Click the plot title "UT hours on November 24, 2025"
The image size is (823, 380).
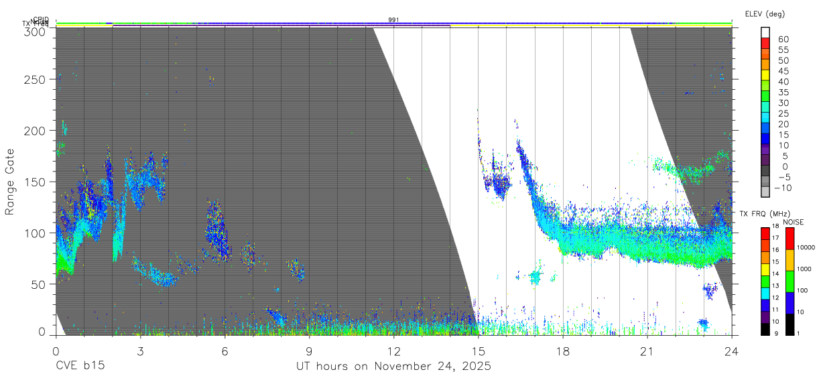click(x=394, y=367)
